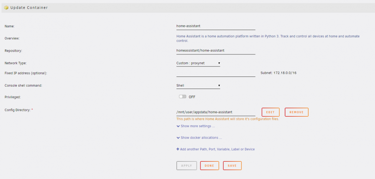Open the Console shell command dropdown

[x=198, y=86]
